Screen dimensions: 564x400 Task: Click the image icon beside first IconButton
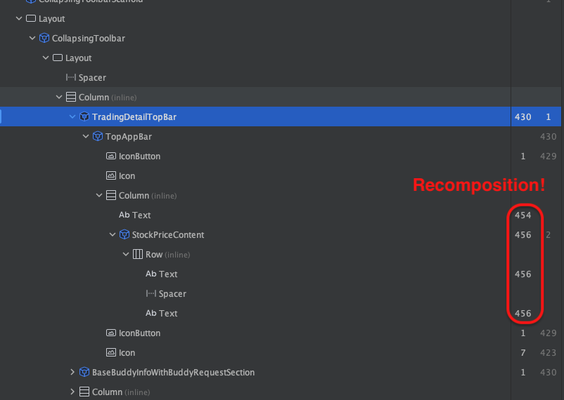(x=111, y=156)
